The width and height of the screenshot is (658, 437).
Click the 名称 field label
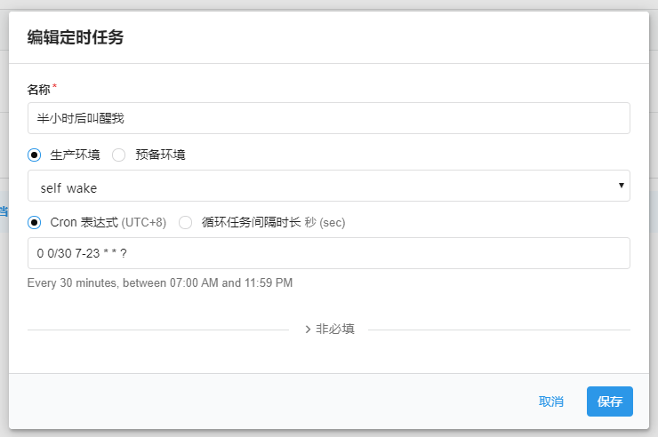click(39, 89)
